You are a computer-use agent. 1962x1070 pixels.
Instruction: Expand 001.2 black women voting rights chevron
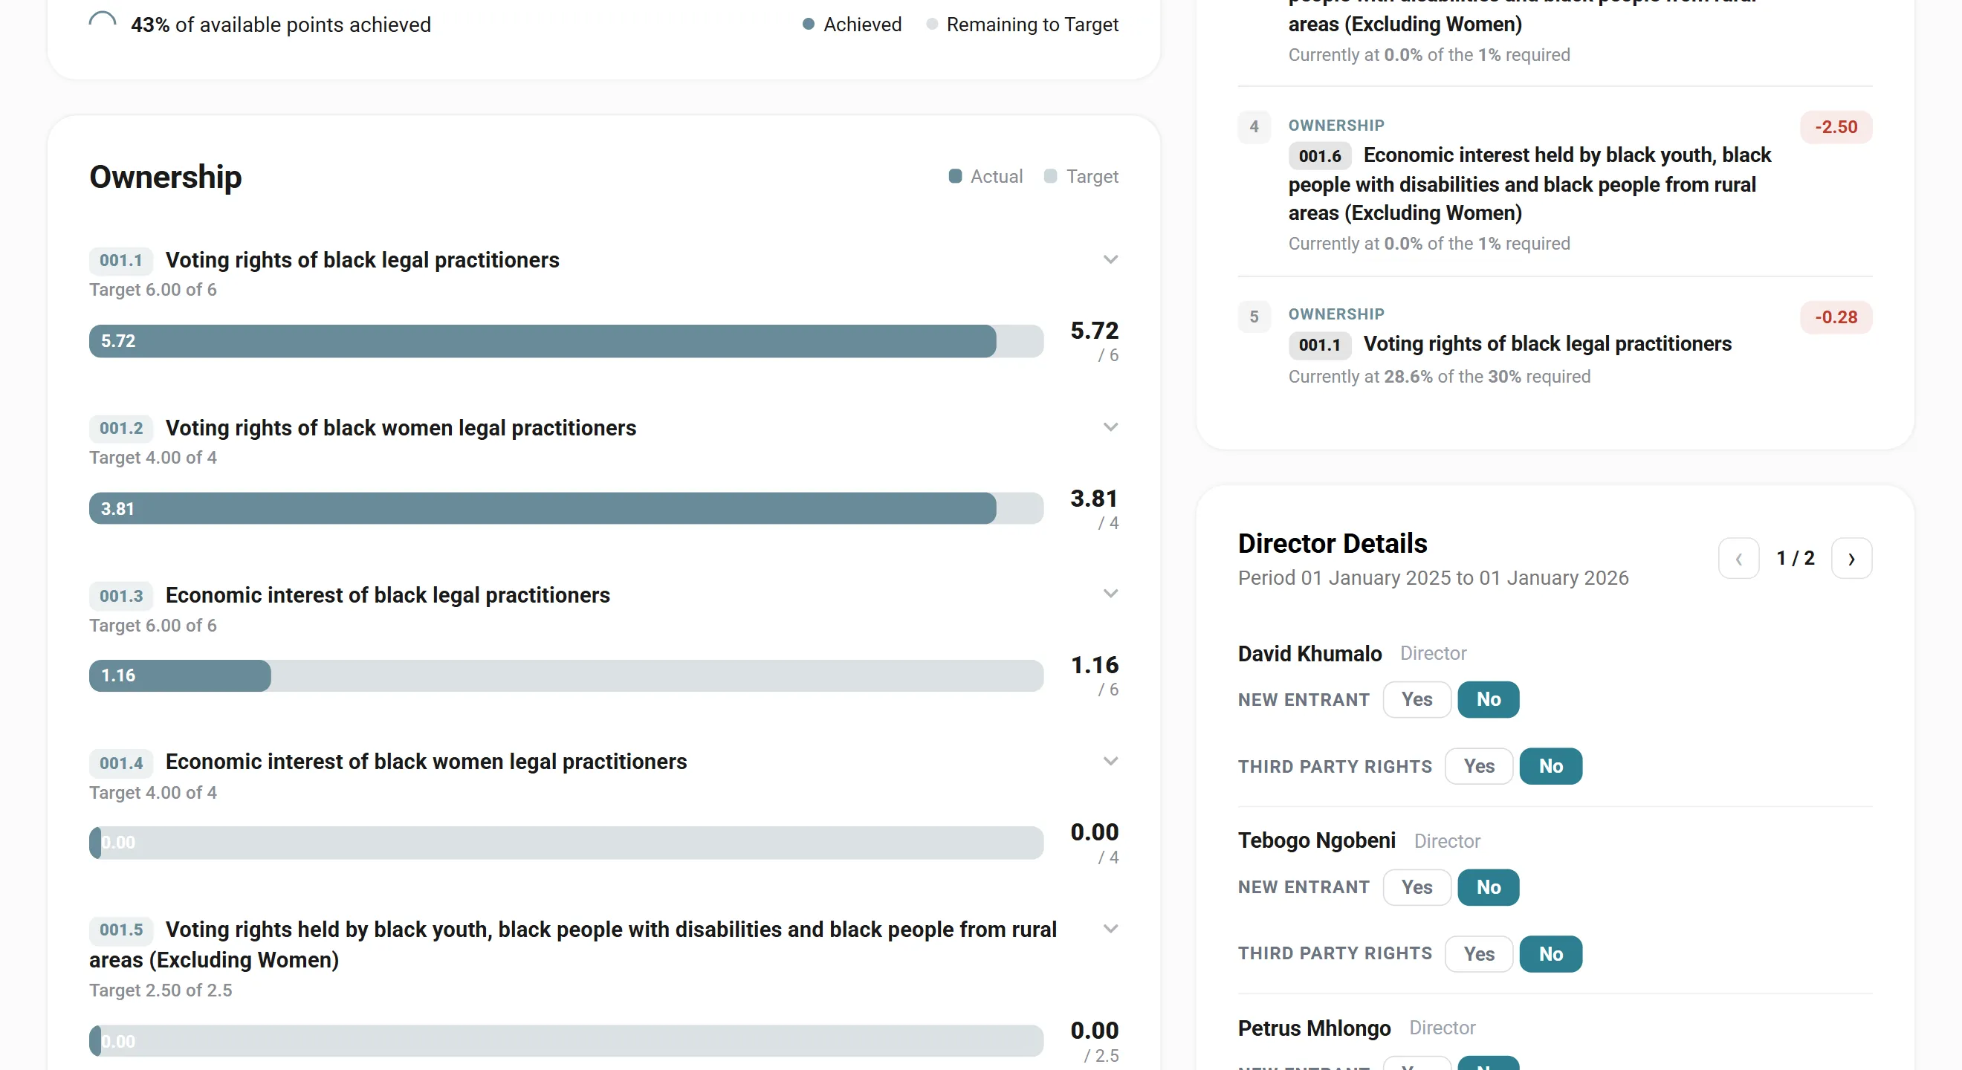point(1110,427)
